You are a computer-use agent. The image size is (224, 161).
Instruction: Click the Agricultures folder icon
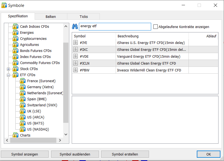15,45
